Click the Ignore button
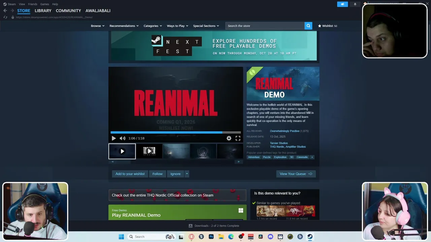This screenshot has width=431, height=242. point(175,174)
